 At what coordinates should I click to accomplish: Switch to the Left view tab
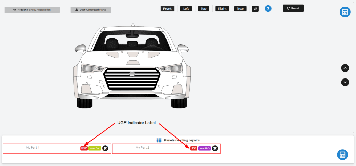point(186,9)
